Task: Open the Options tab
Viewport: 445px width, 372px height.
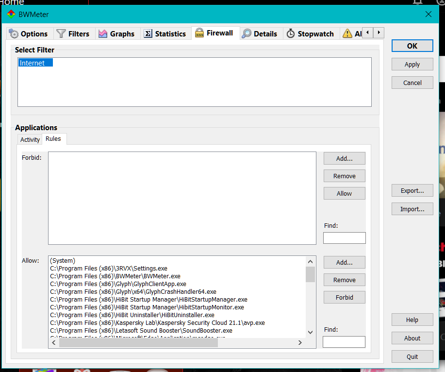Action: click(30, 34)
